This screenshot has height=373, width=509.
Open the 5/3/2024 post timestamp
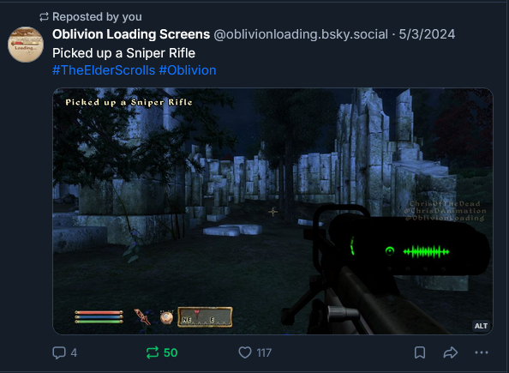click(x=427, y=34)
